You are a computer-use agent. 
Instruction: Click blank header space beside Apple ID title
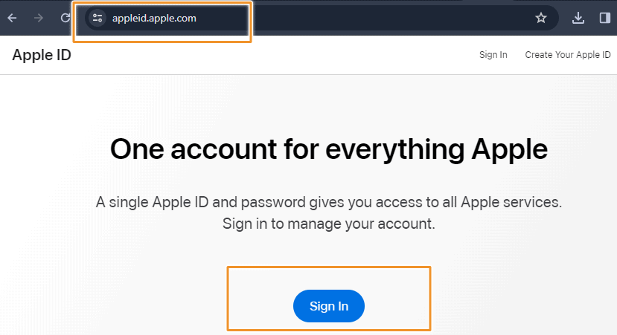click(x=260, y=54)
